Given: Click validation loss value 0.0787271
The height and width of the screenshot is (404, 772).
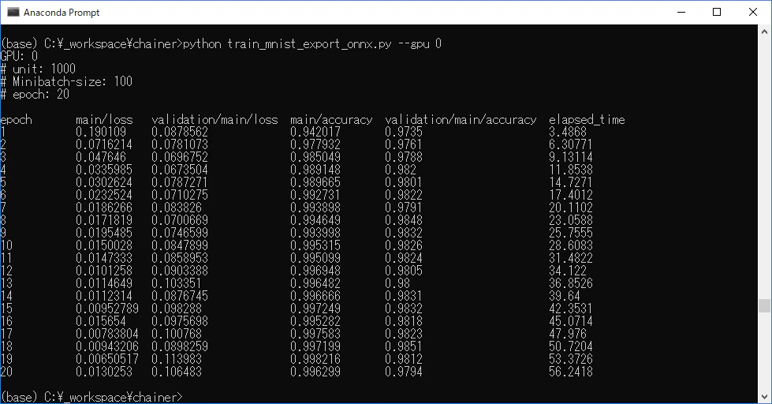Looking at the screenshot, I should coord(180,182).
